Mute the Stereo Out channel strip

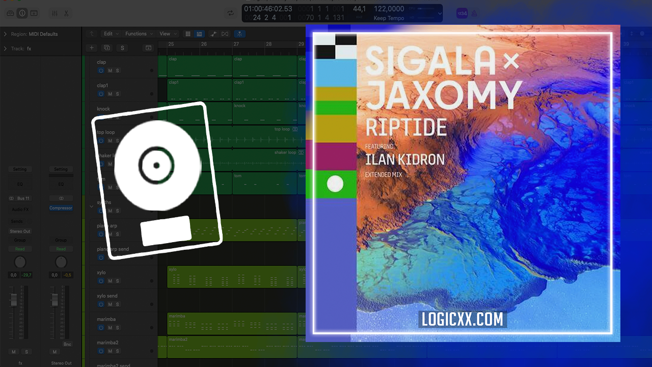pyautogui.click(x=55, y=352)
